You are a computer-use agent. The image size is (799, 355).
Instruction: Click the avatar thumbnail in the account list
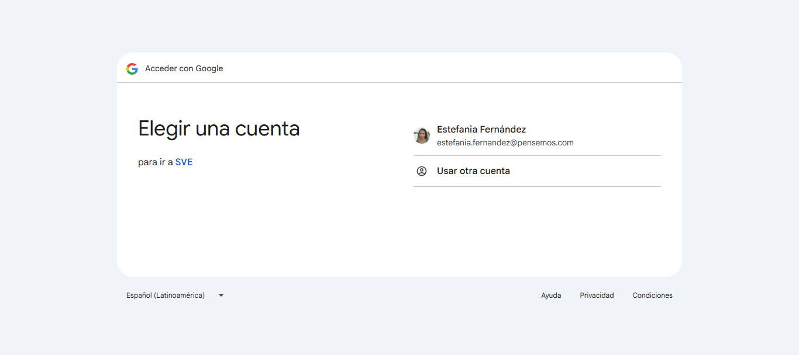pyautogui.click(x=422, y=135)
